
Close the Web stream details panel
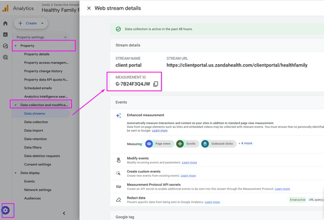tap(88, 8)
